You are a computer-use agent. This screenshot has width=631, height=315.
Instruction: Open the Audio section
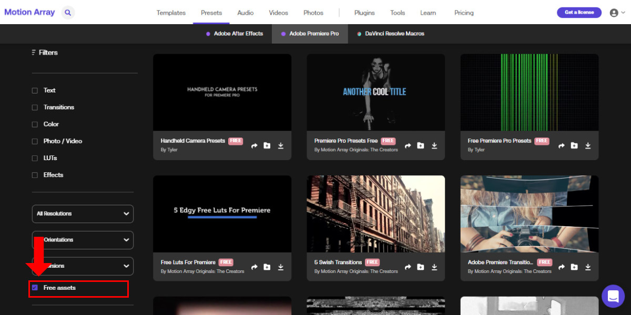245,13
